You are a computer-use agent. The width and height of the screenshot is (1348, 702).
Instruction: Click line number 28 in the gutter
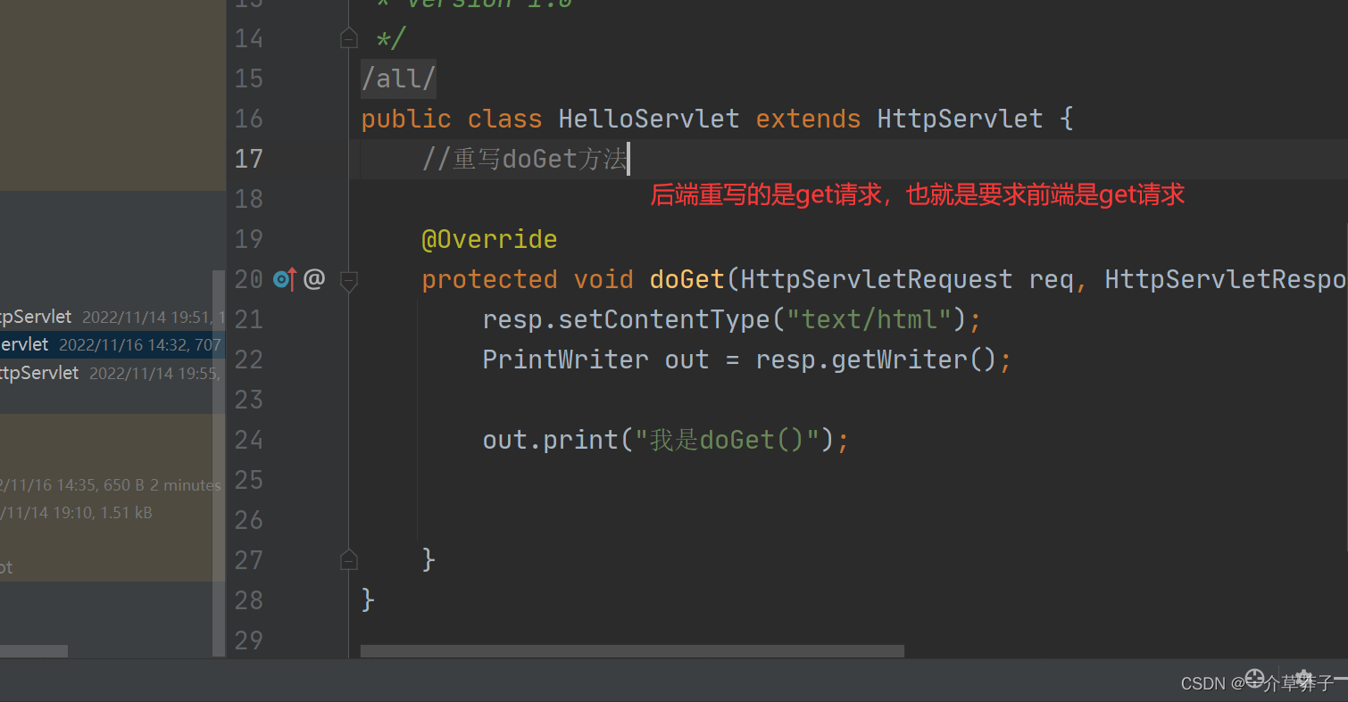click(x=249, y=600)
